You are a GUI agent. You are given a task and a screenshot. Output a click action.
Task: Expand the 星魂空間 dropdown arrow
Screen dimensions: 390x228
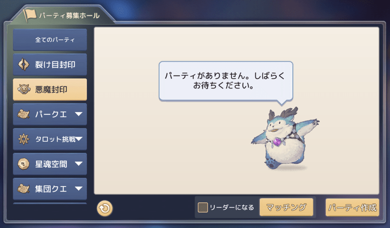click(x=78, y=164)
